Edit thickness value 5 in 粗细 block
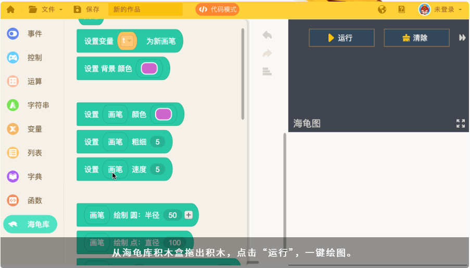 pyautogui.click(x=157, y=142)
